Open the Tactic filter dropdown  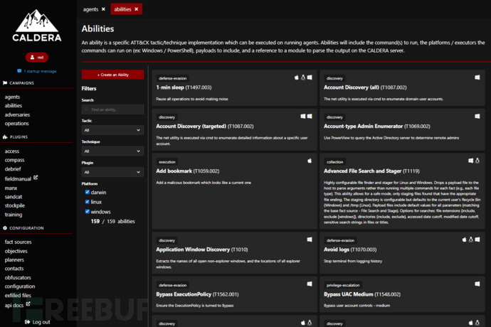[112, 130]
